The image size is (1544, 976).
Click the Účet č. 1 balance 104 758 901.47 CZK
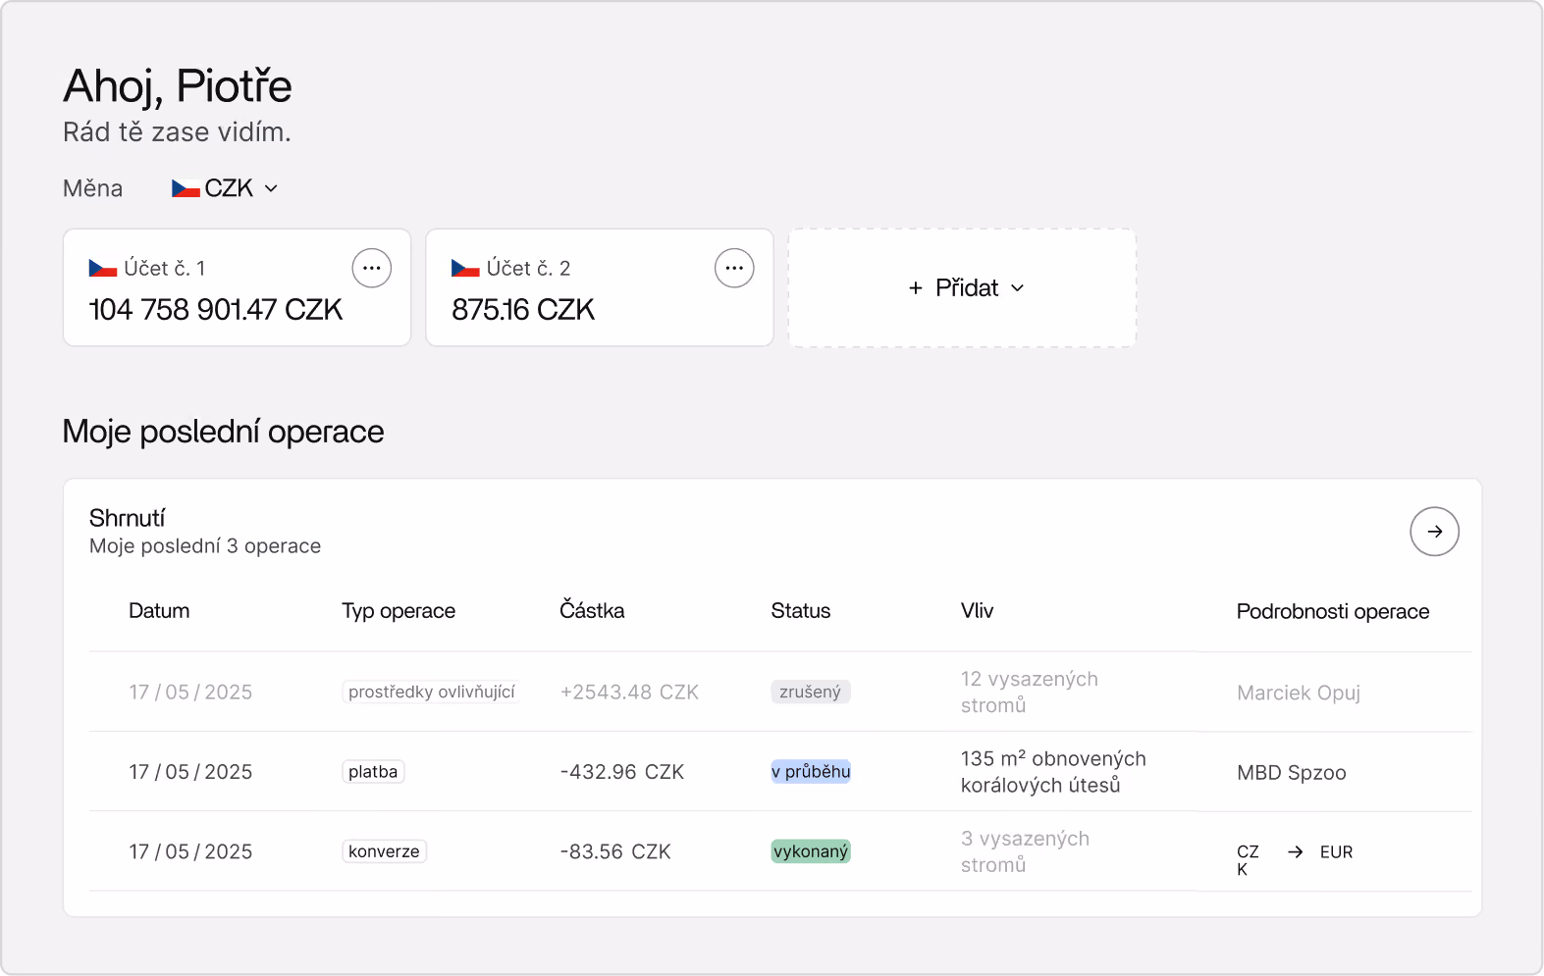click(215, 310)
